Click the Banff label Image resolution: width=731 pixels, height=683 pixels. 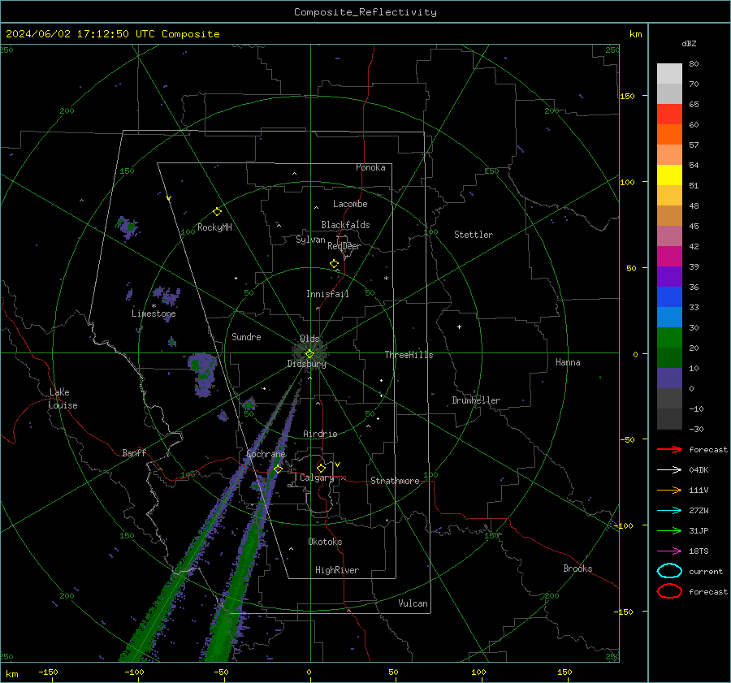(134, 452)
